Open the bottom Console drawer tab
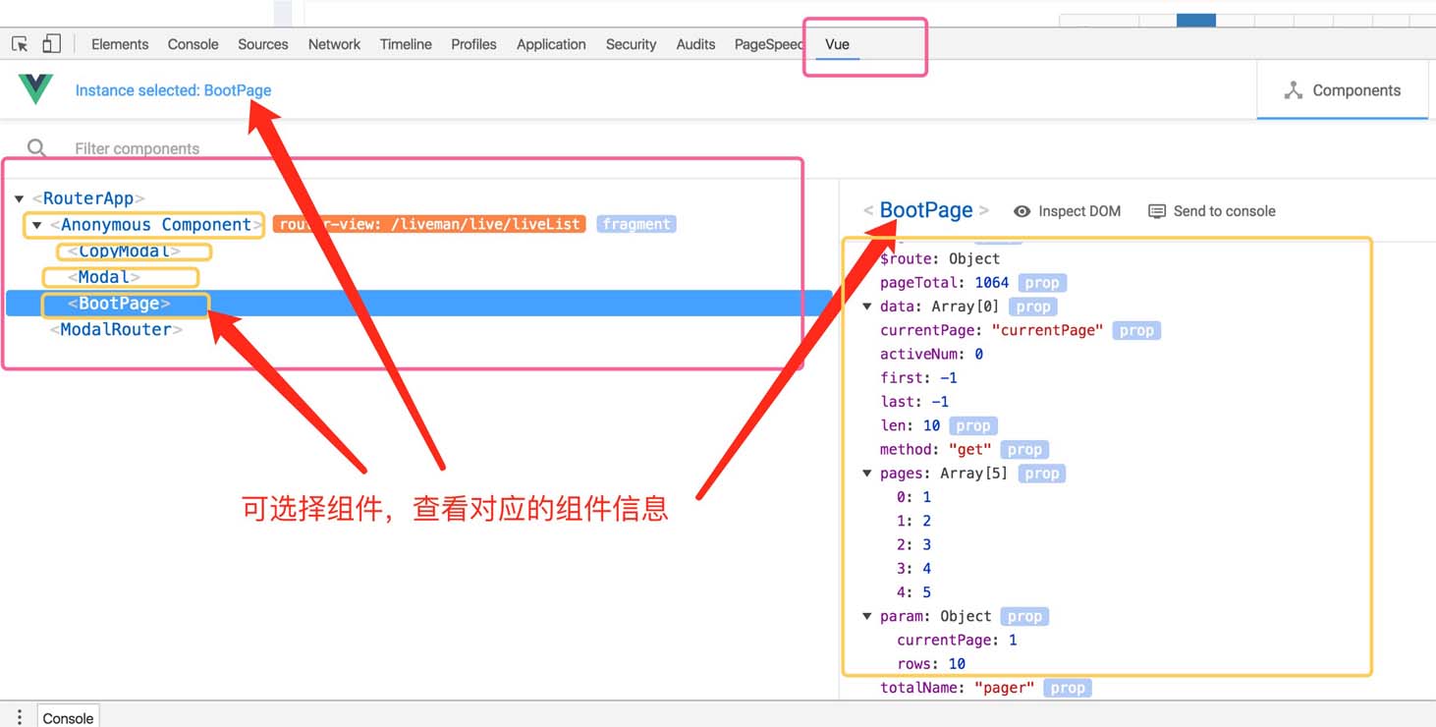The width and height of the screenshot is (1436, 727). 68,718
